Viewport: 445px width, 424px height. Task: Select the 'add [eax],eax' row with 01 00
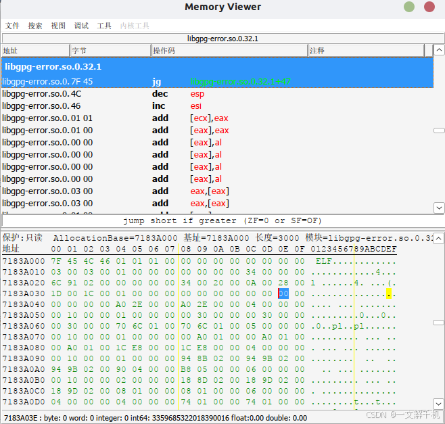pos(217,131)
